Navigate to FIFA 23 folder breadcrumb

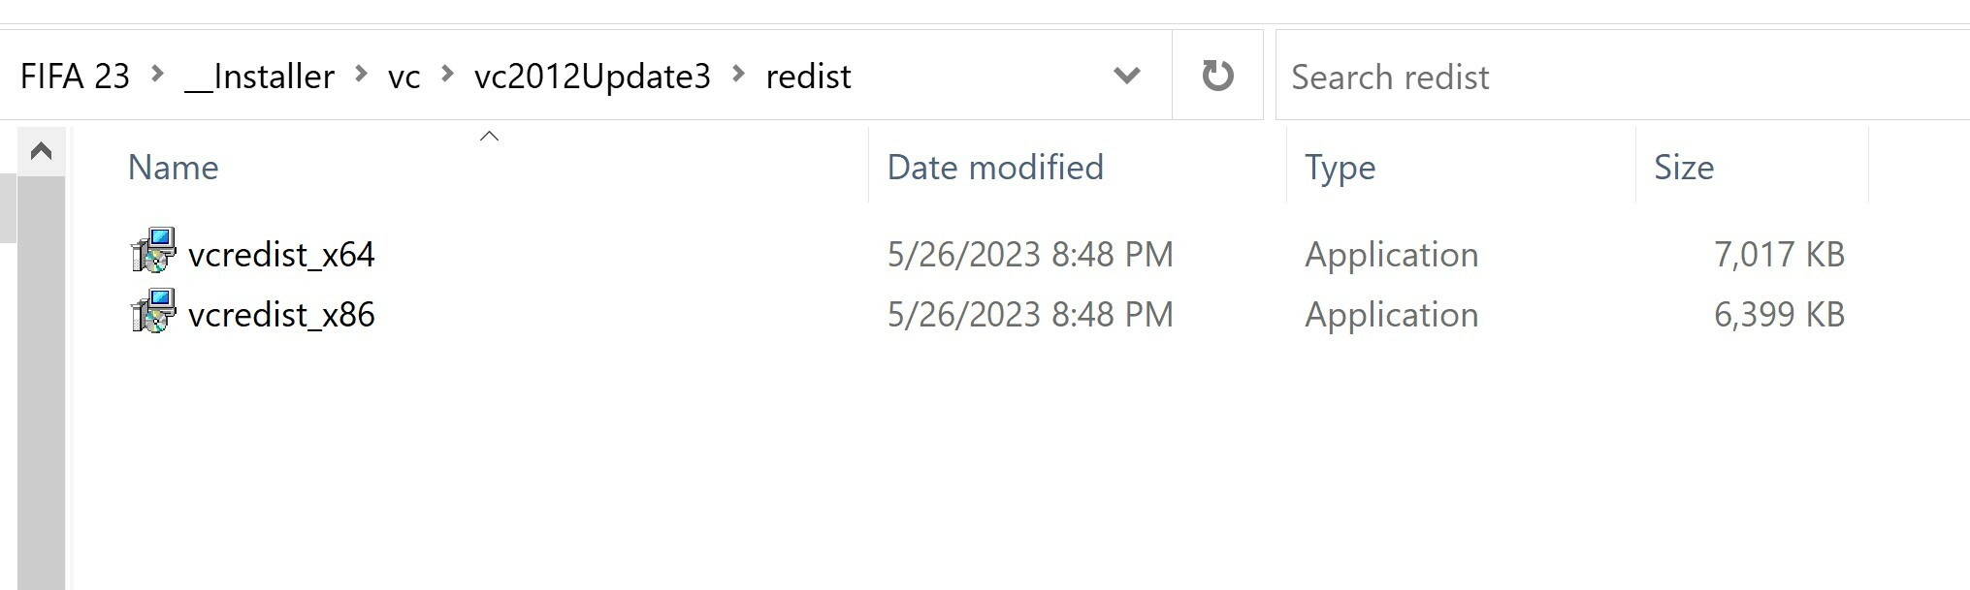(x=75, y=76)
